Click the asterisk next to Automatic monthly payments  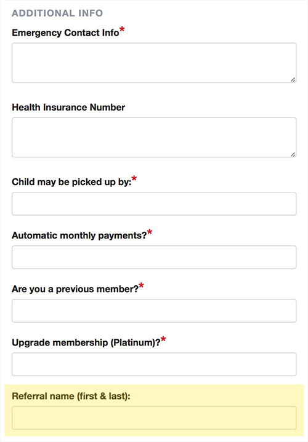coord(150,232)
